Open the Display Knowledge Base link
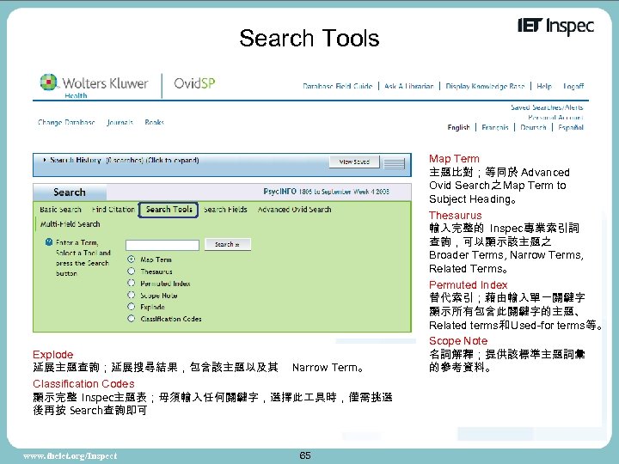Screen dimensions: 619x464 485,86
